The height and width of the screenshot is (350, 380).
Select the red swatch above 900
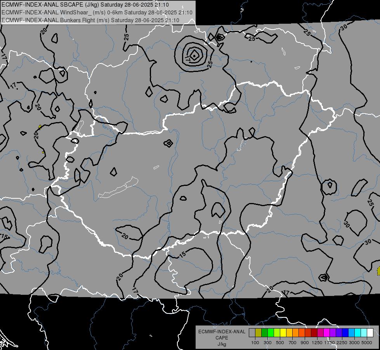pos(308,332)
